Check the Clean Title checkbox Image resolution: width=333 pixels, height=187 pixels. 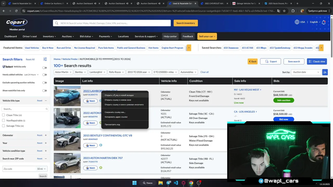pos(4,115)
